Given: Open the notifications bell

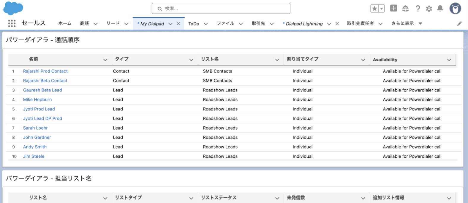Looking at the screenshot, I should [440, 9].
